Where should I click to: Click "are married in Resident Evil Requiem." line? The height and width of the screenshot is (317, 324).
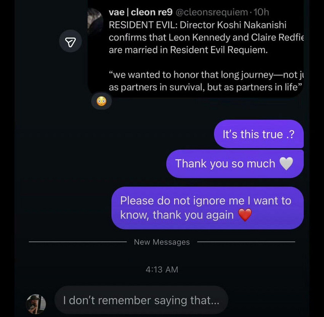pos(188,50)
